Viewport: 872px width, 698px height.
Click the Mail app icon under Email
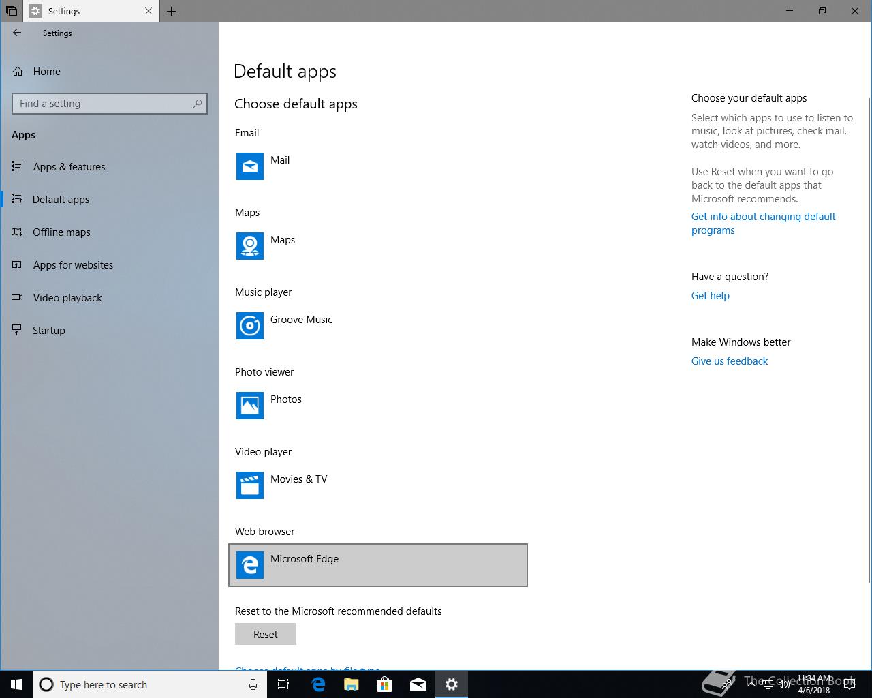250,166
